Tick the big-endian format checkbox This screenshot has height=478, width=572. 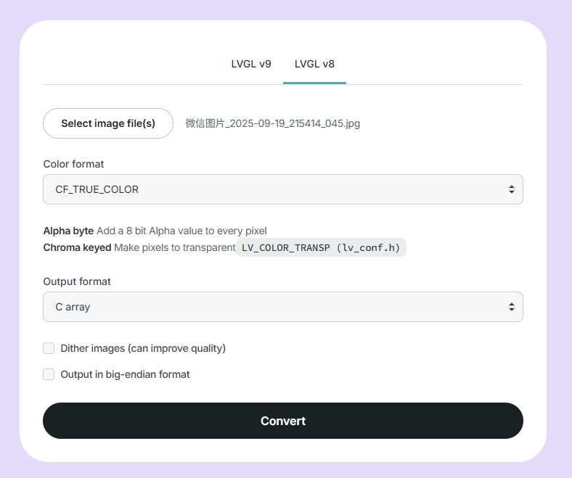49,374
